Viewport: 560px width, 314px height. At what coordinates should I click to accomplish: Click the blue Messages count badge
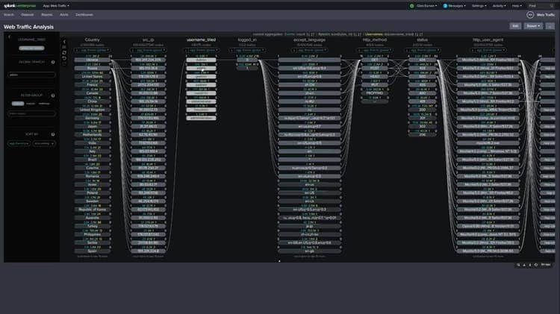click(x=445, y=5)
